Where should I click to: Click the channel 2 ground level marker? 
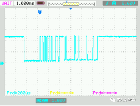click(2, 63)
